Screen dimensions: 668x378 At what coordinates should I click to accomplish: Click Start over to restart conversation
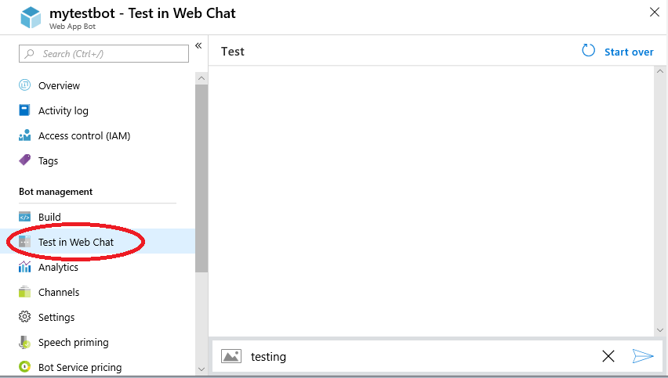pos(619,52)
